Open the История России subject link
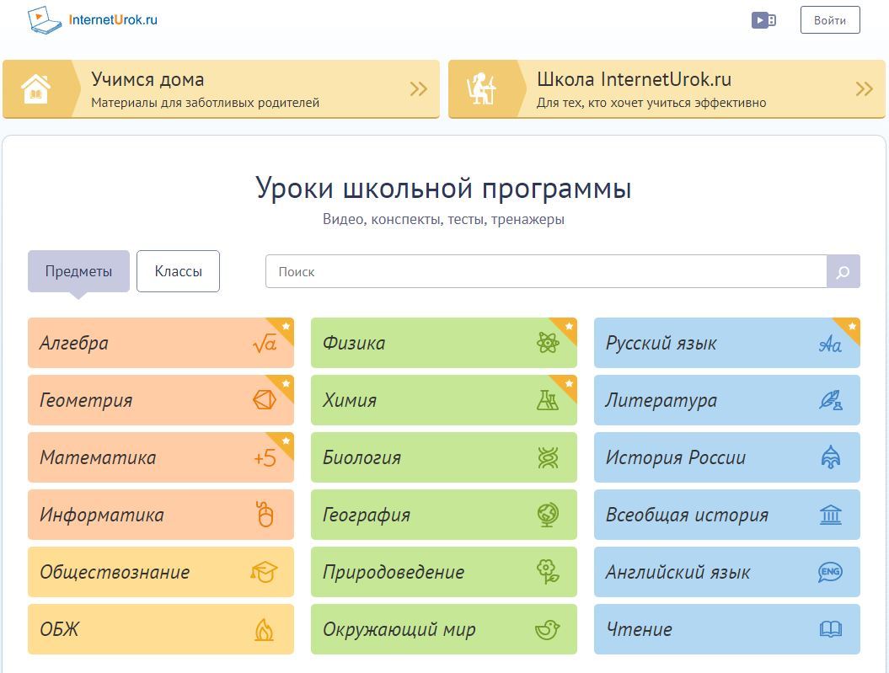 point(676,458)
